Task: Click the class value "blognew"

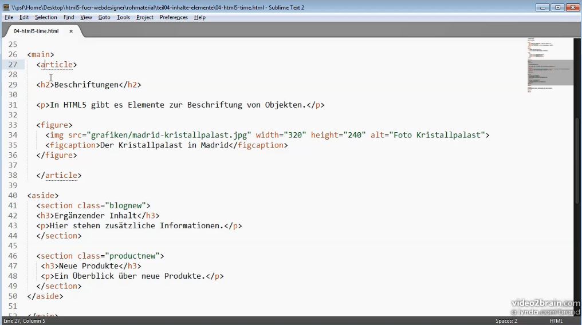Action: click(125, 205)
